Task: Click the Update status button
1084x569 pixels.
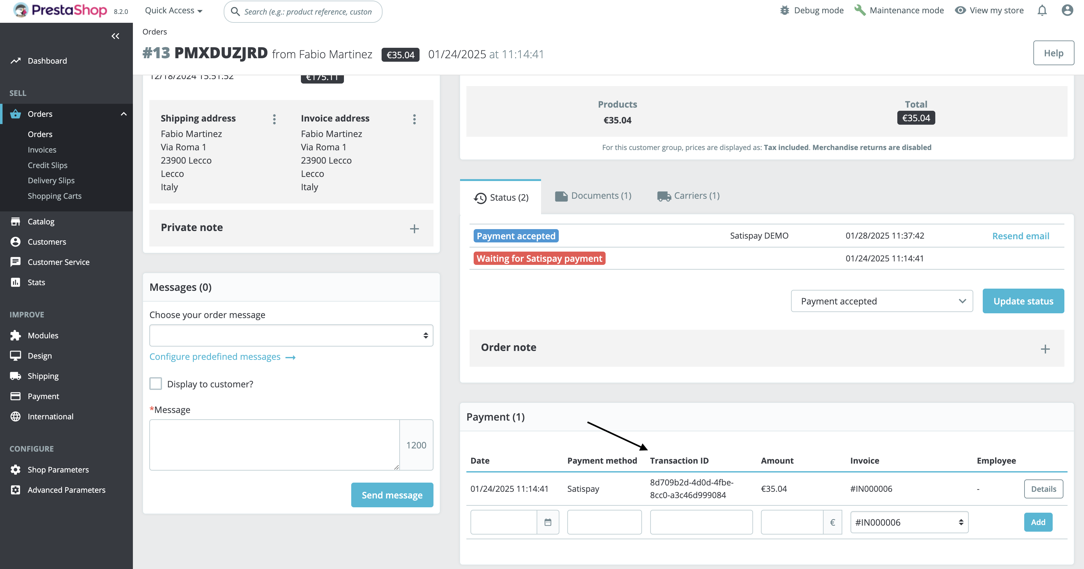Action: pos(1023,301)
